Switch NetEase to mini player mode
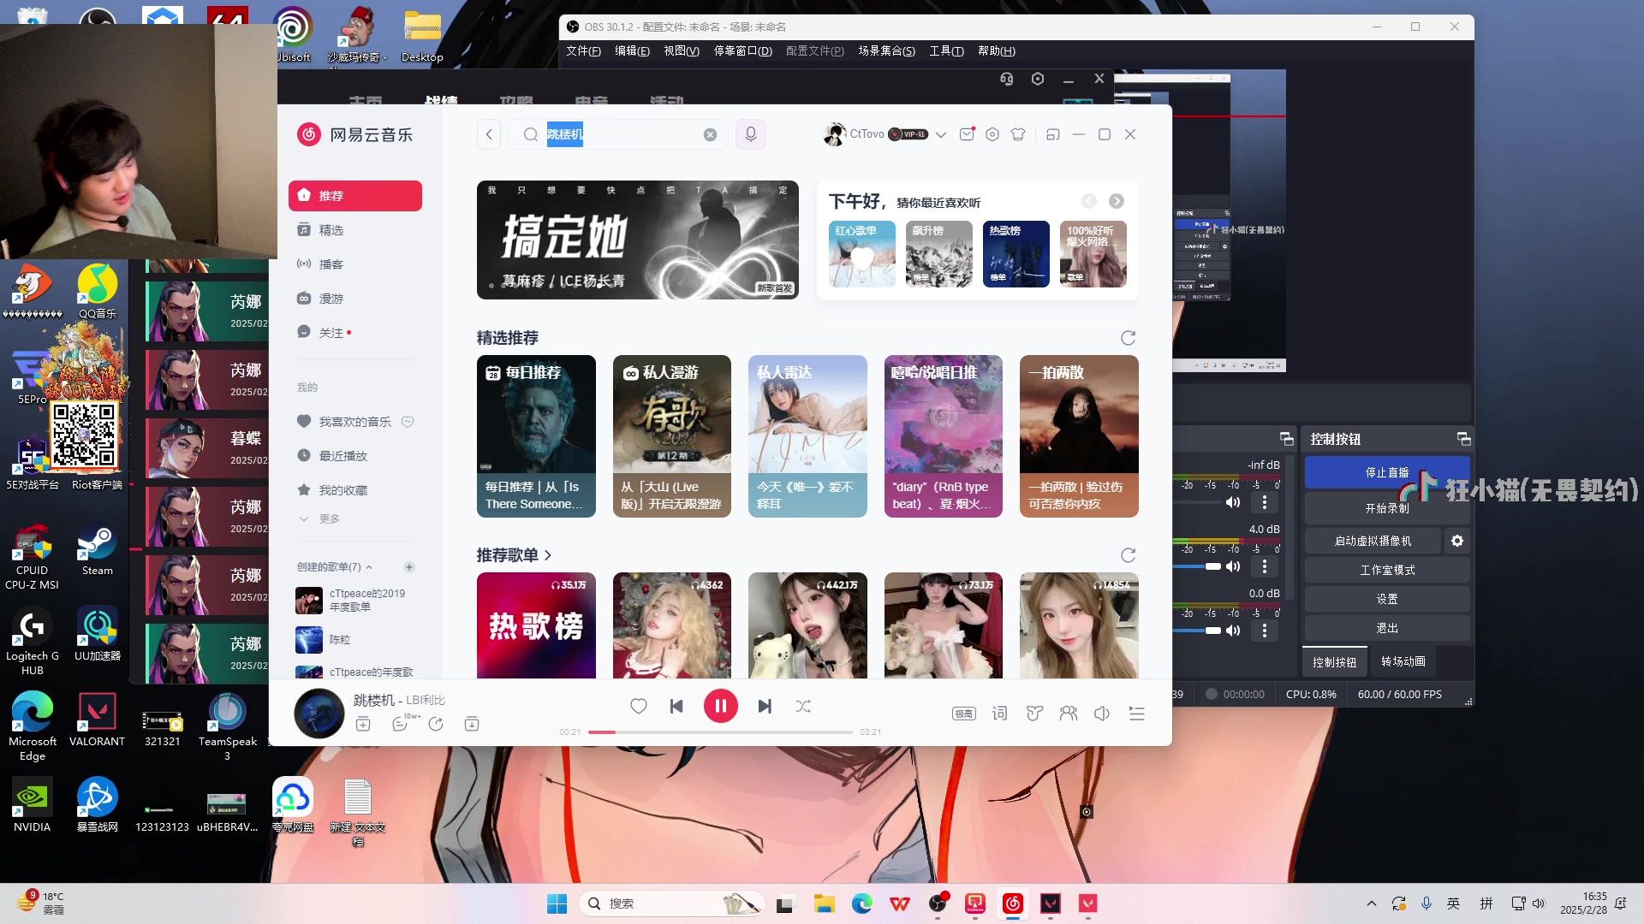1644x924 pixels. [1053, 134]
